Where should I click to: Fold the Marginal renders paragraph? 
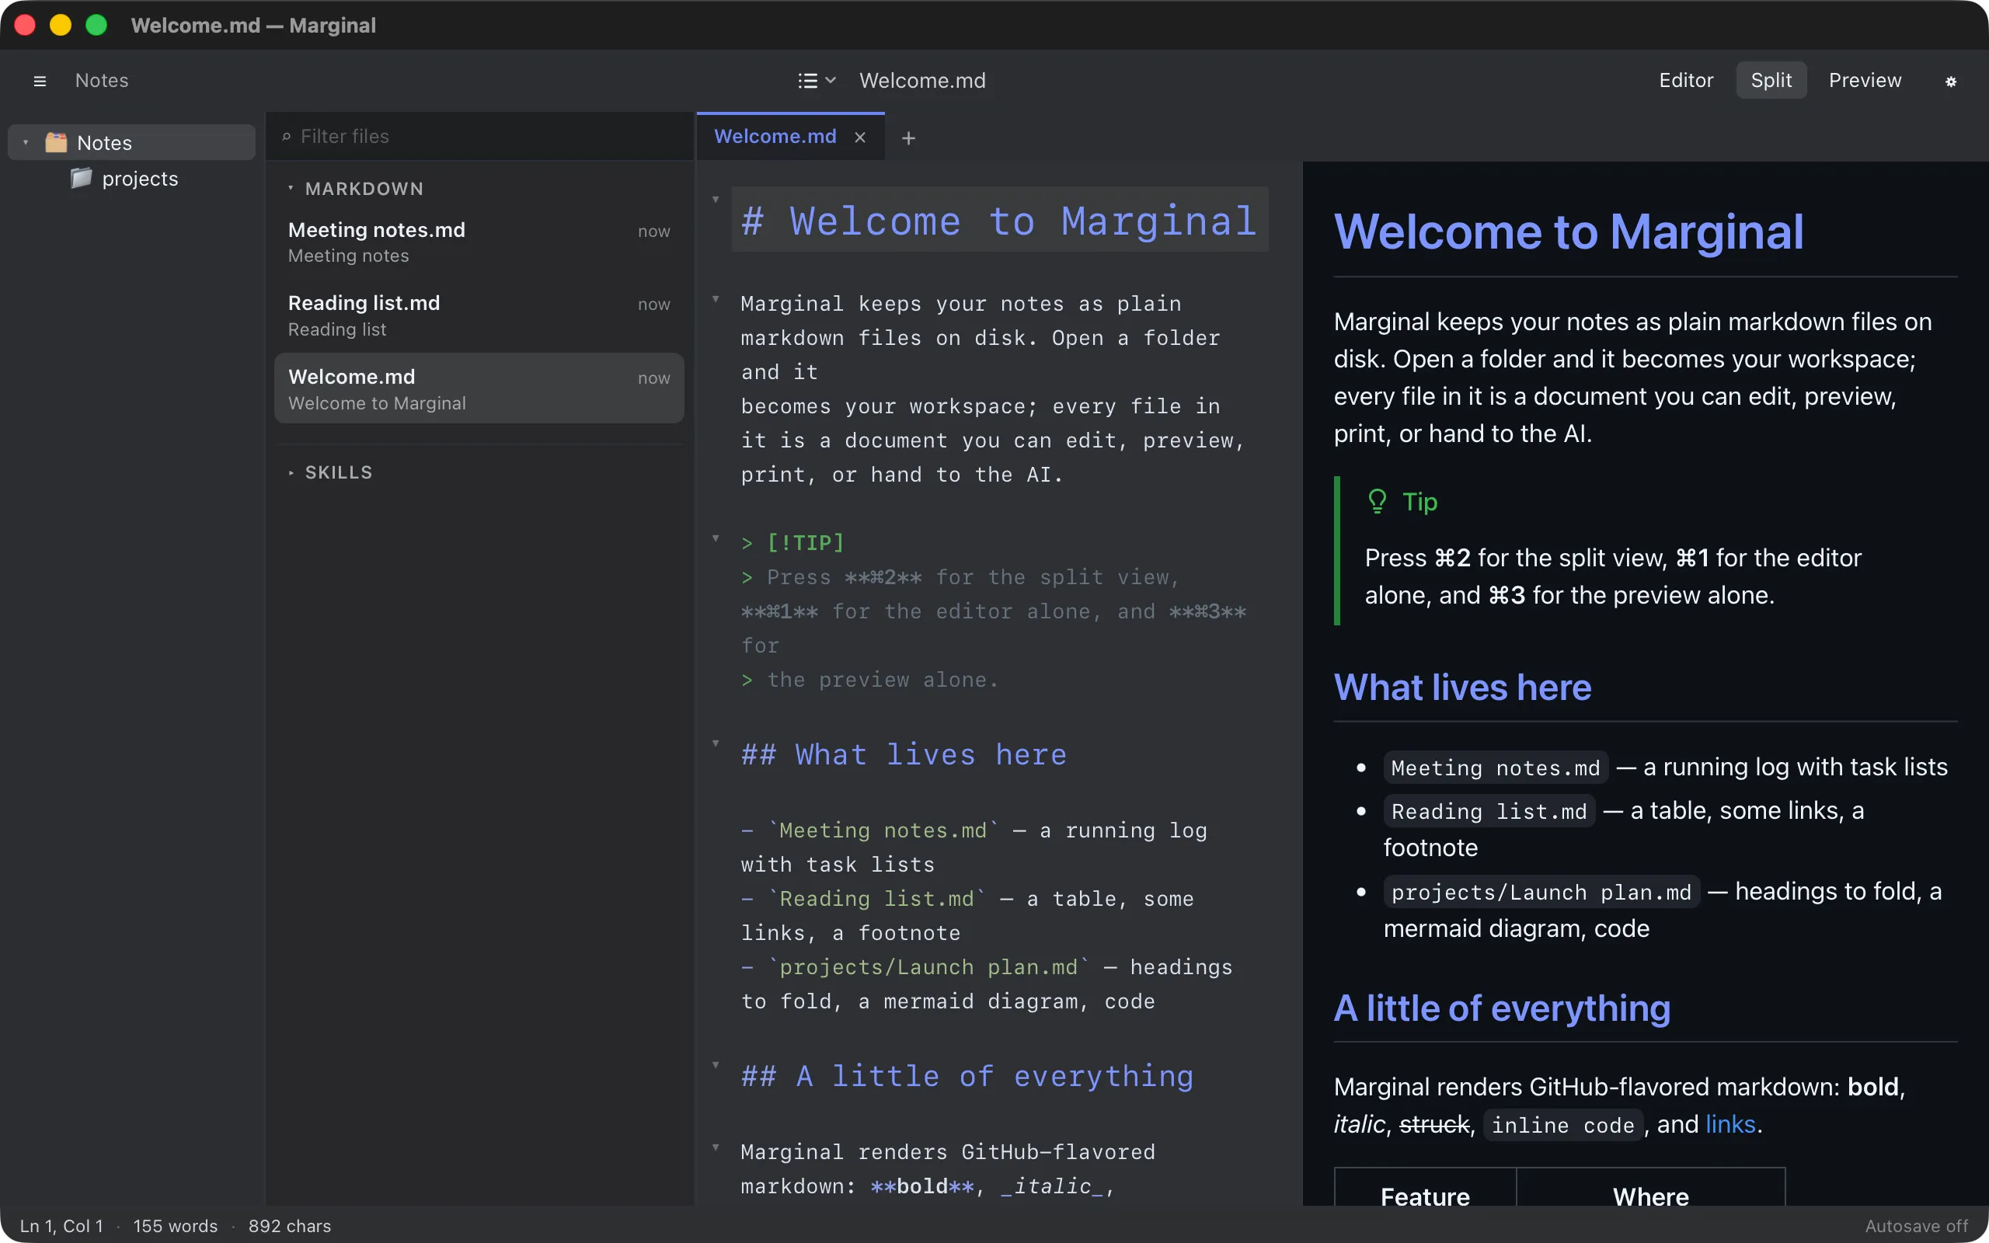716,1147
